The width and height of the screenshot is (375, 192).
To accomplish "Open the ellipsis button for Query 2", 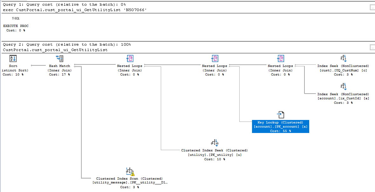I will pos(372,47).
